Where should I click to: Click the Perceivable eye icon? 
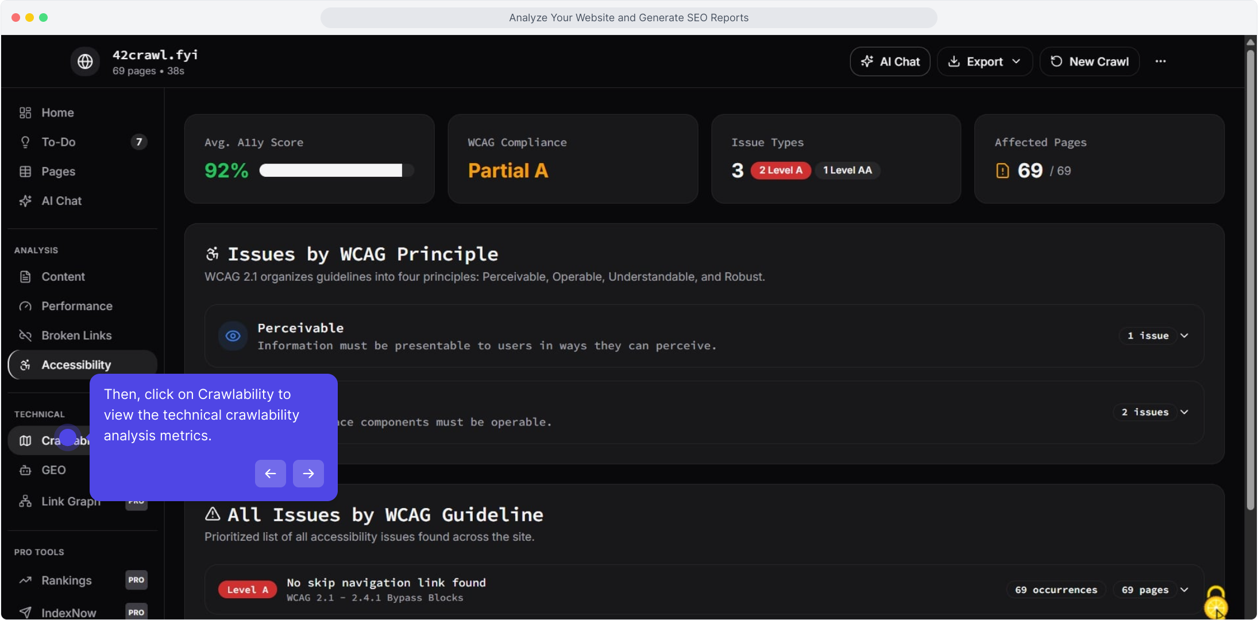point(233,336)
